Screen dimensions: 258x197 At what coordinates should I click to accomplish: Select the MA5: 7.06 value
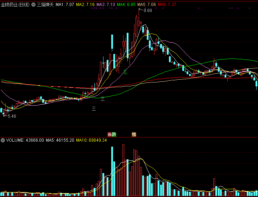pyautogui.click(x=146, y=5)
